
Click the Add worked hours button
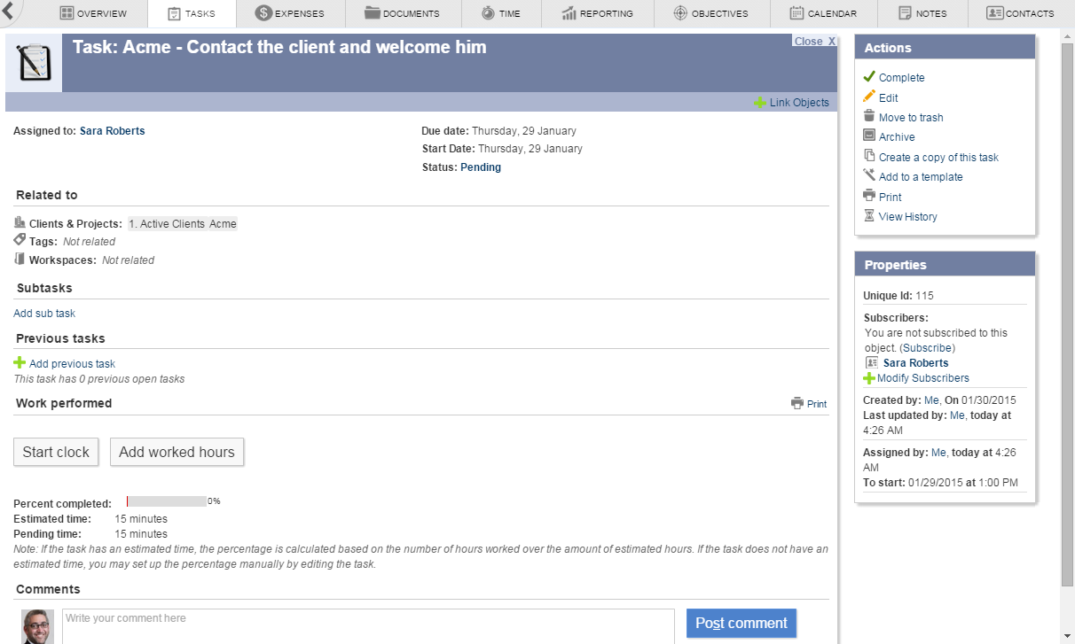click(177, 452)
